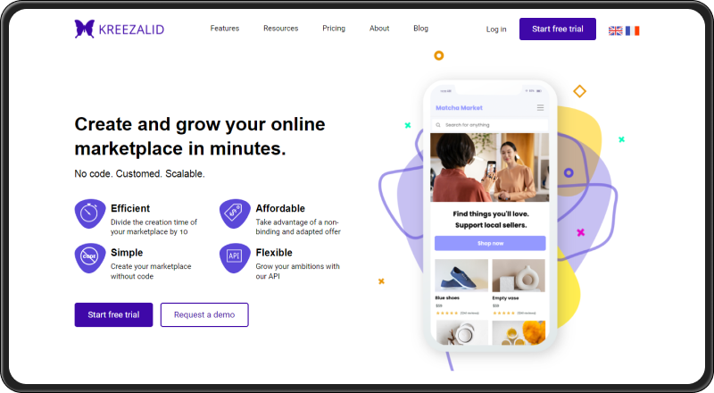The width and height of the screenshot is (714, 393).
Task: Click the Kreezalid butterfly logo
Action: point(85,29)
